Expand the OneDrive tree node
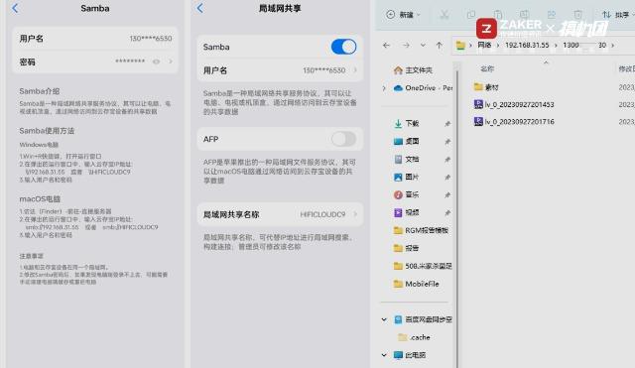Image resolution: width=635 pixels, height=368 pixels. point(384,88)
